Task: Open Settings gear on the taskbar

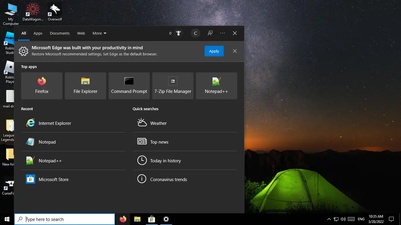Action: click(166, 219)
